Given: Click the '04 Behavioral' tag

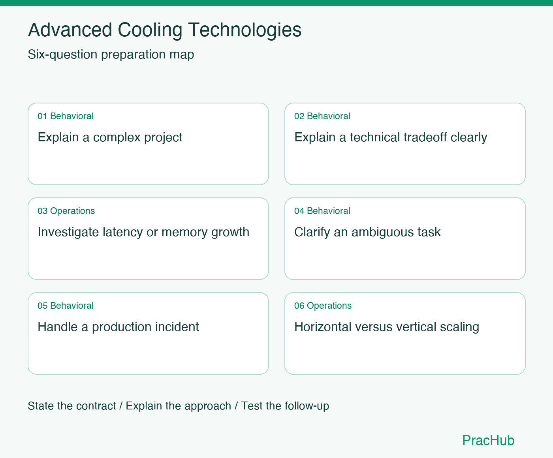Looking at the screenshot, I should tap(322, 211).
